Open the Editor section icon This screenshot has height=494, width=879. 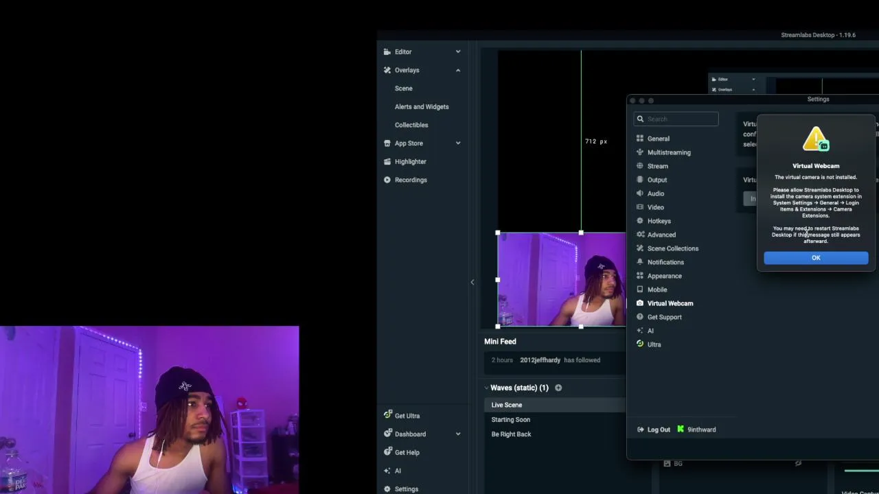point(387,51)
